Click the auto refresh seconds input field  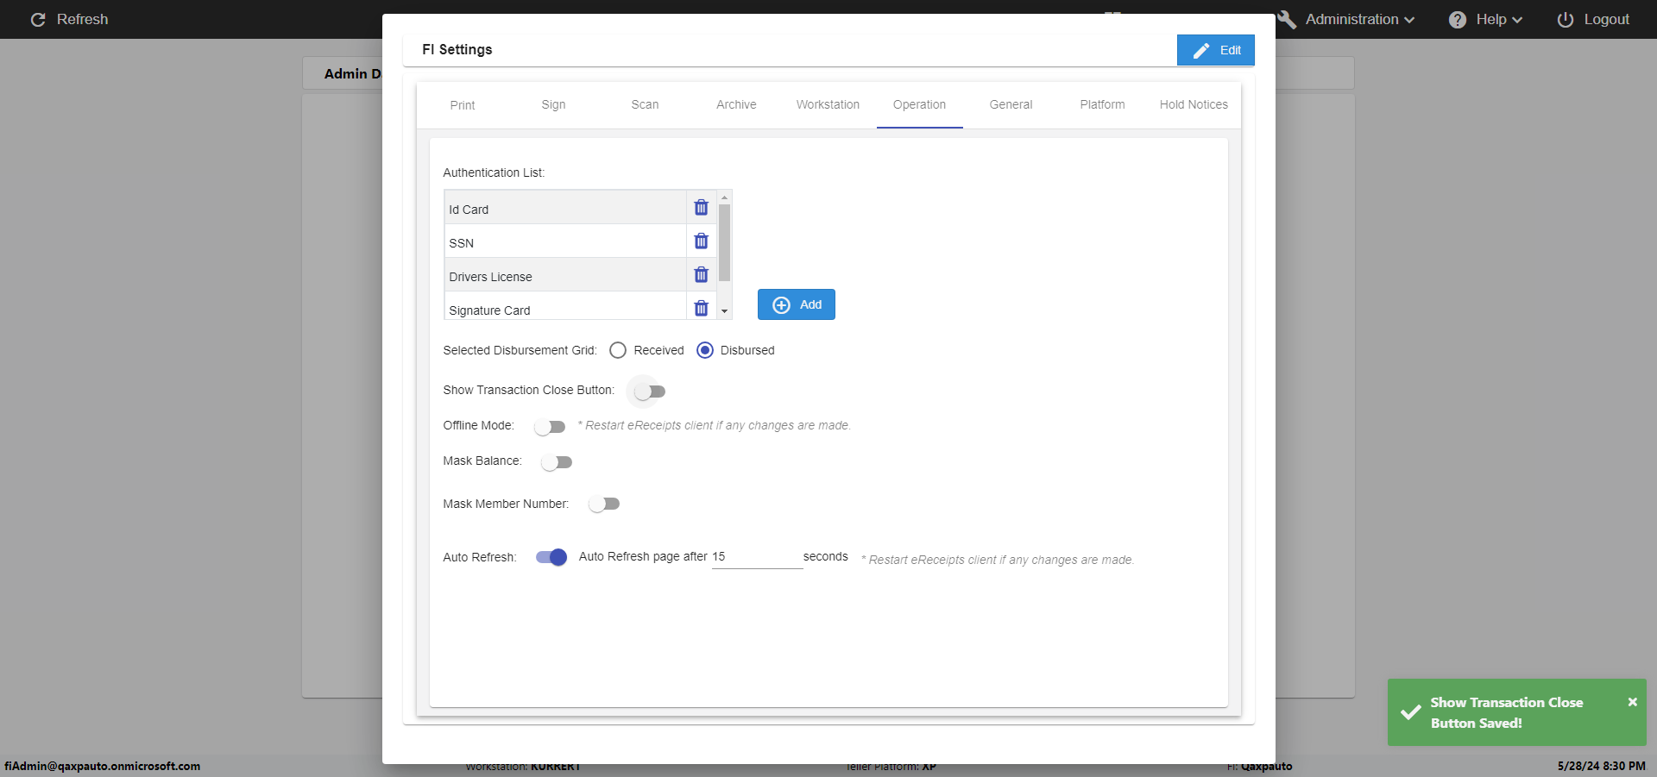coord(757,557)
